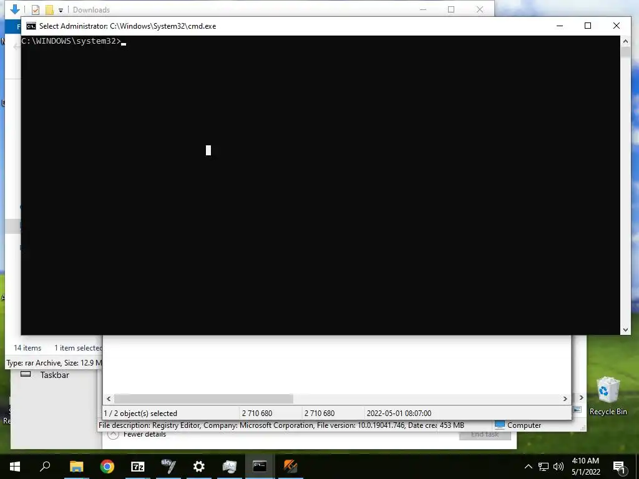Open the Quick Access Toolbar dropdown in Explorer
This screenshot has width=639, height=479.
tap(61, 10)
